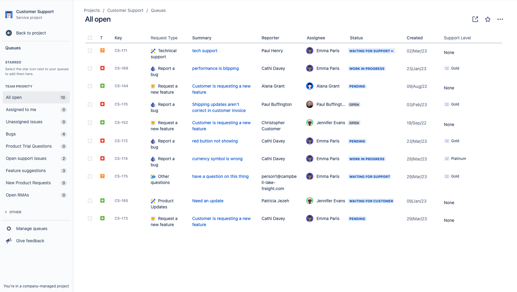The image size is (517, 292).
Task: Click the Pending status badge on CS-172
Action: point(357,141)
